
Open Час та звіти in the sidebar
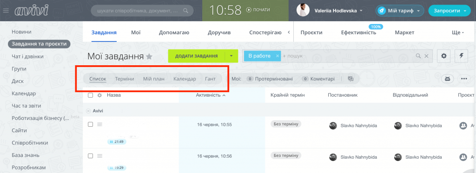[x=26, y=106]
